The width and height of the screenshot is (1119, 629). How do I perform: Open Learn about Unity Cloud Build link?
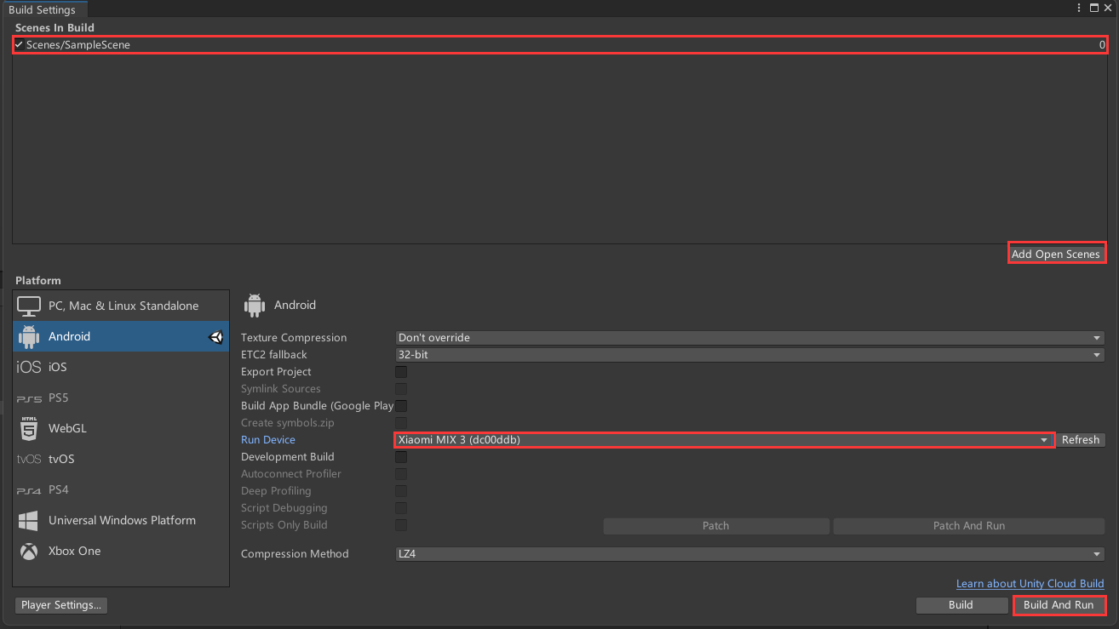click(x=1030, y=584)
